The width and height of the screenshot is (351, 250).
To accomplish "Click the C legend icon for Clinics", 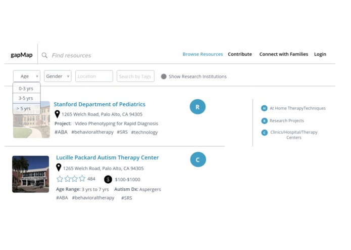I will (264, 133).
